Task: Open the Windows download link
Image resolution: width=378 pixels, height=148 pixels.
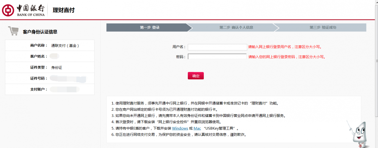Action: coord(180,128)
